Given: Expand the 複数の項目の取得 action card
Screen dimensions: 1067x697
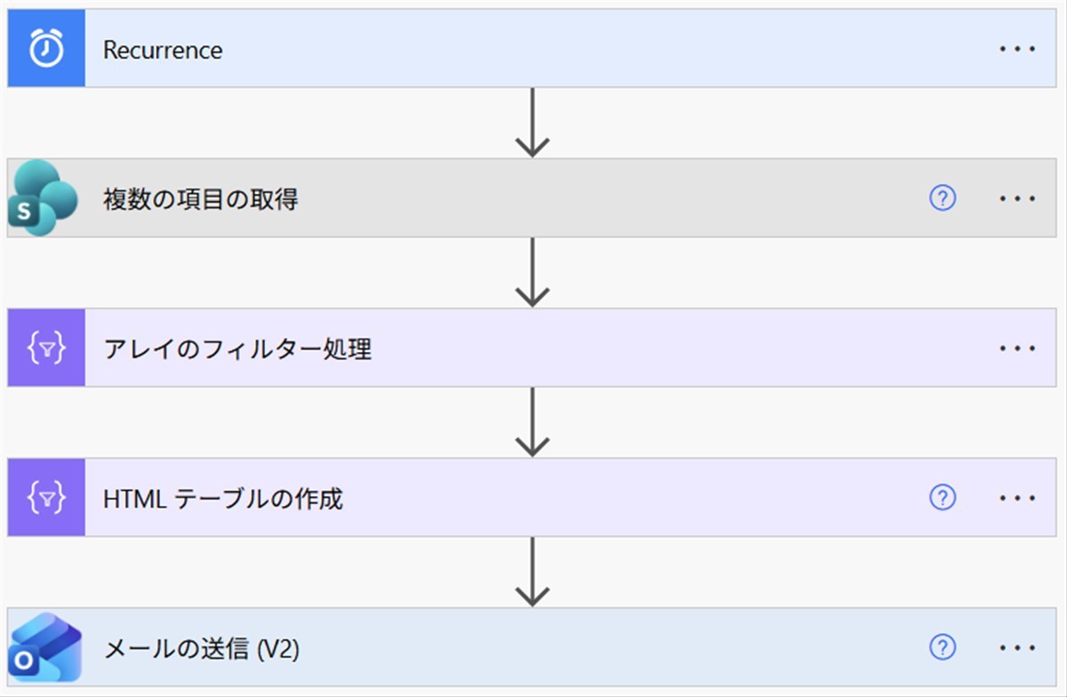Looking at the screenshot, I should tap(532, 198).
